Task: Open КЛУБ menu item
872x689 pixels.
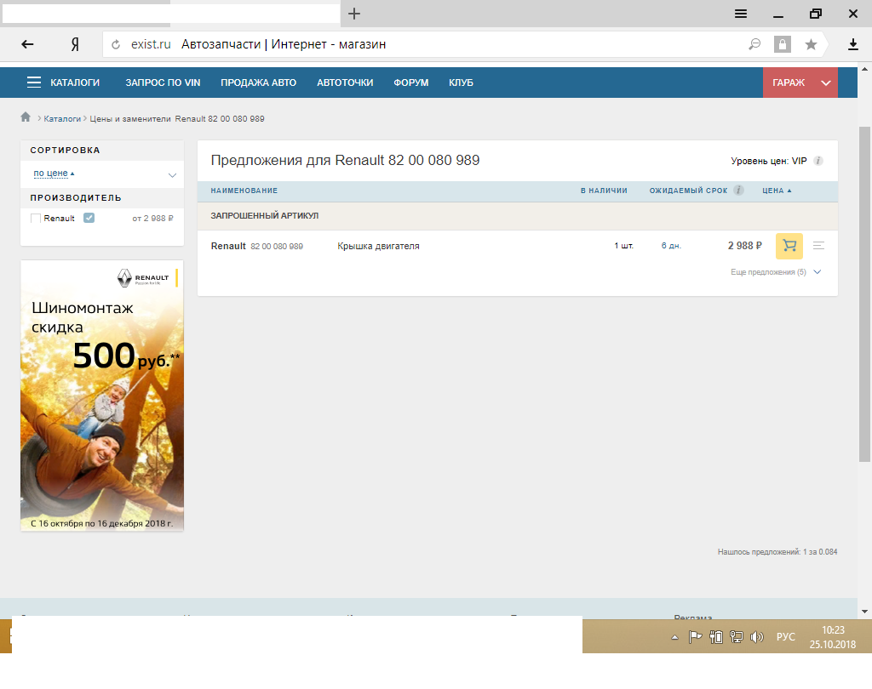Action: click(461, 83)
